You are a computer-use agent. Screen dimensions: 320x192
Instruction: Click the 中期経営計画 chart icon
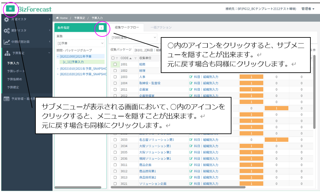6,42
